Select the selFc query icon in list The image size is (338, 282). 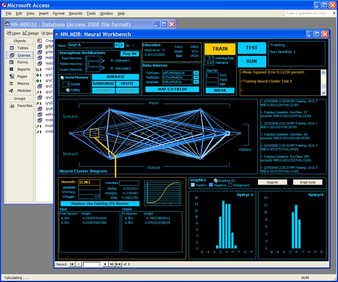coord(40,114)
